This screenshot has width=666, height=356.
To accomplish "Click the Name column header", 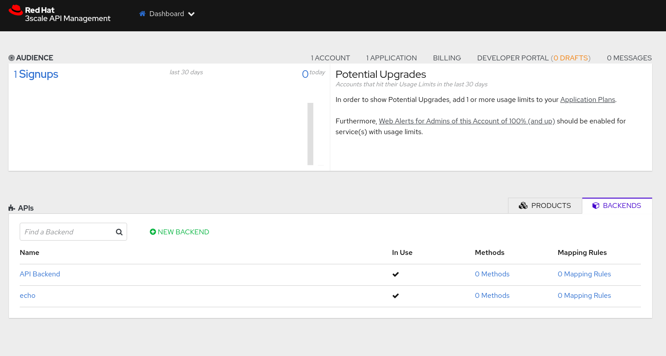I will pyautogui.click(x=30, y=253).
